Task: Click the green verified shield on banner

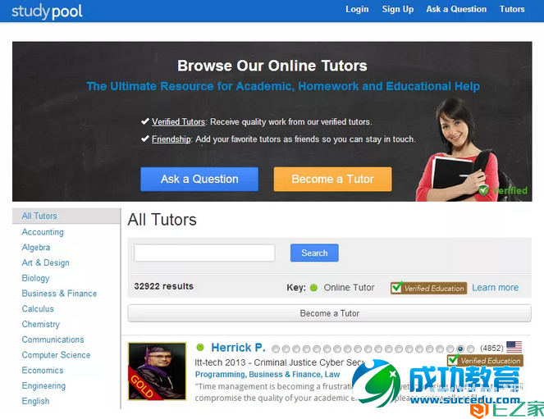Action: (484, 190)
